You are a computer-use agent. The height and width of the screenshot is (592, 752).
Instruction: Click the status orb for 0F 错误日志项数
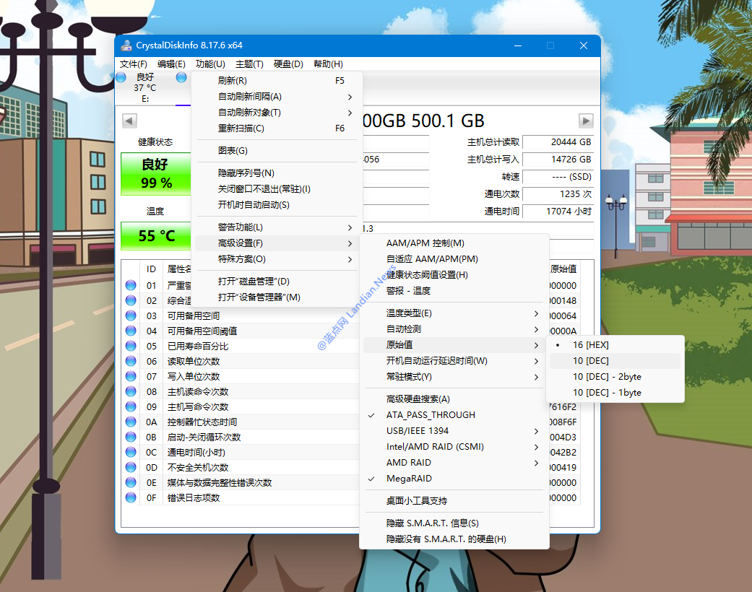coord(131,497)
